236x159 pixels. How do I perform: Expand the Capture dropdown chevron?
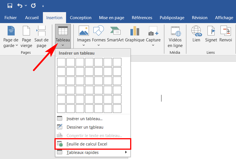point(153,45)
